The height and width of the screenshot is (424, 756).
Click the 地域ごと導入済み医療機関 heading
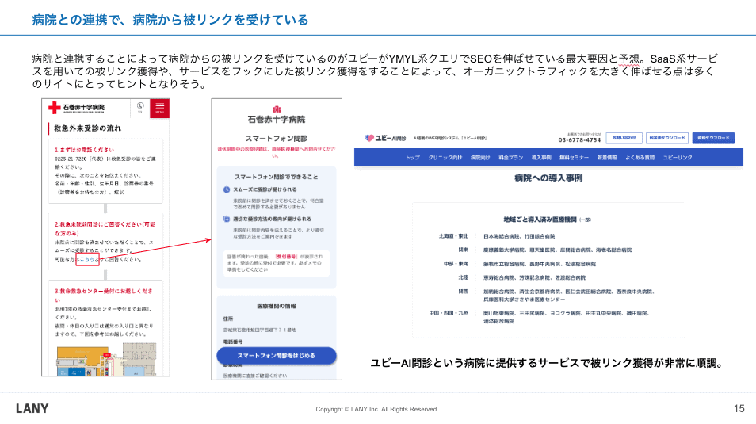click(x=540, y=220)
